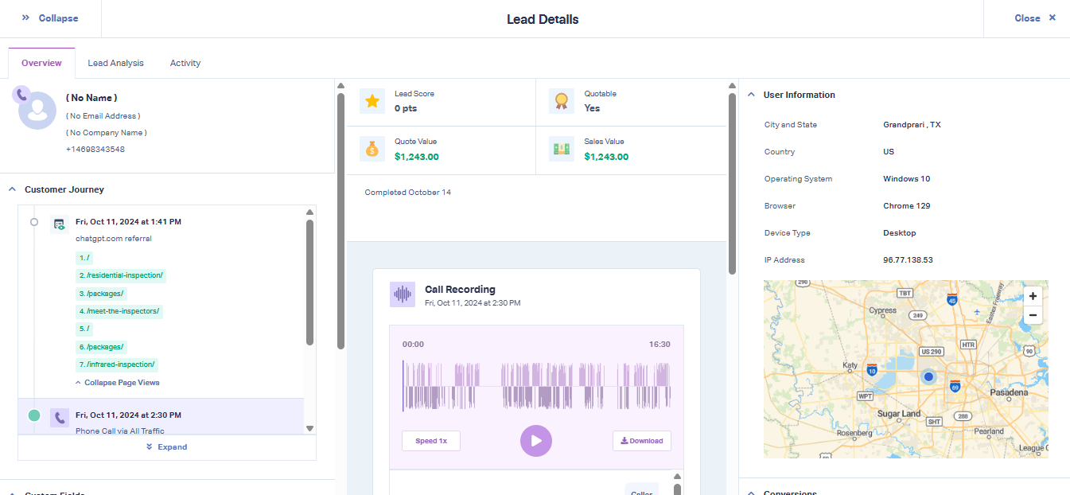Viewport: 1070px width, 495px height.
Task: Open the Activity tab
Action: tap(185, 63)
